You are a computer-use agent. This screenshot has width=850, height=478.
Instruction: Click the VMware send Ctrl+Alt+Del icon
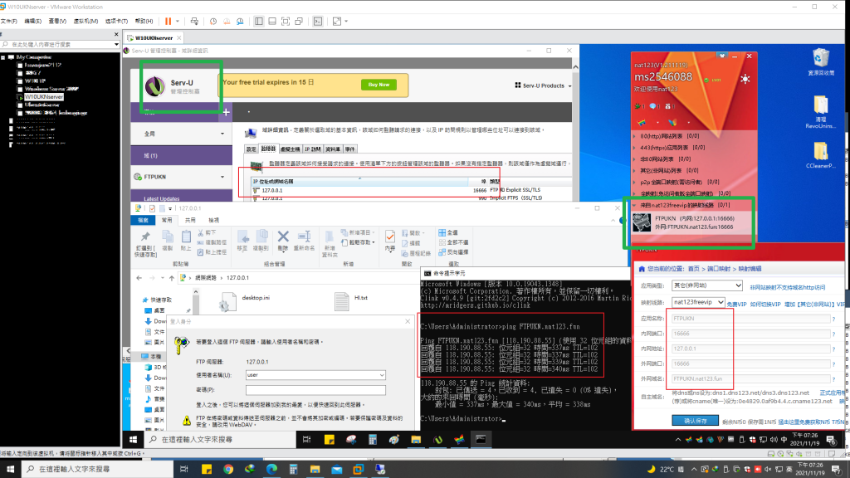tap(194, 21)
